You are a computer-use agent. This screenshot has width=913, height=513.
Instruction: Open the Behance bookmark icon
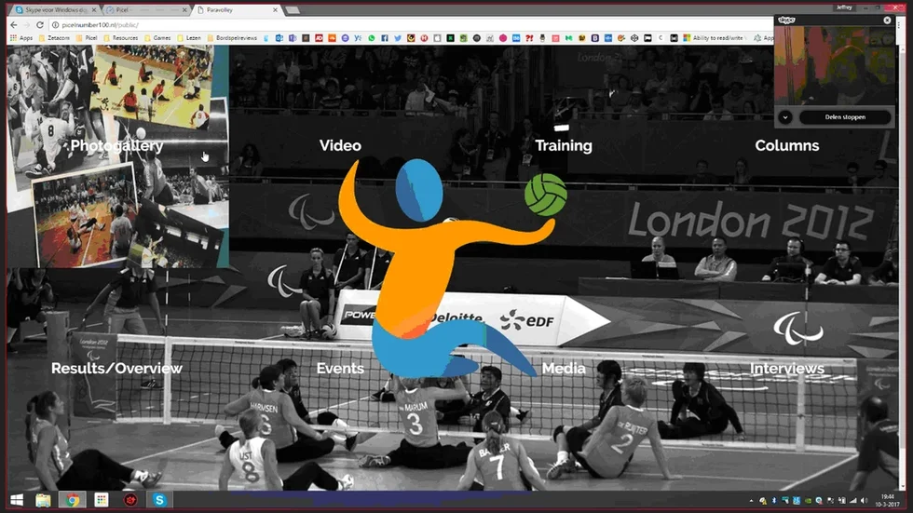[x=516, y=38]
